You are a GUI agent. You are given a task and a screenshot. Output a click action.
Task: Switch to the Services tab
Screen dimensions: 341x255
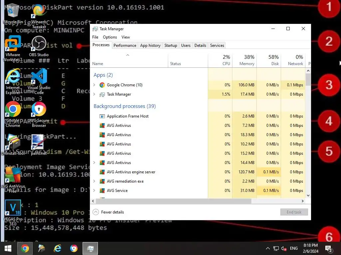[217, 45]
